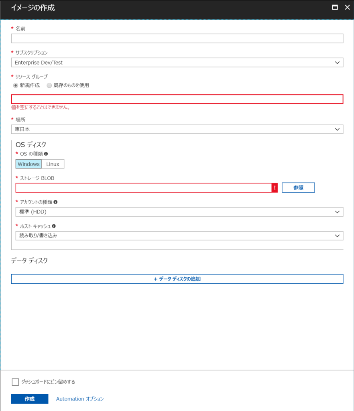Image resolution: width=354 pixels, height=411 pixels.
Task: Select 既存のものを使用 radio button
Action: (x=49, y=85)
